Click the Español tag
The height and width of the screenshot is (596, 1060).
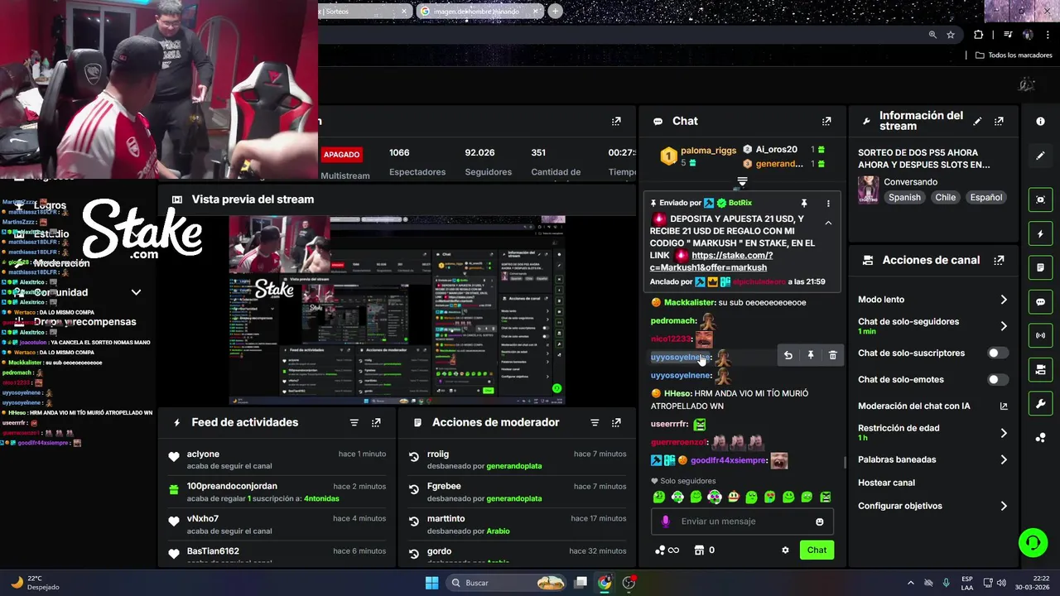point(986,198)
